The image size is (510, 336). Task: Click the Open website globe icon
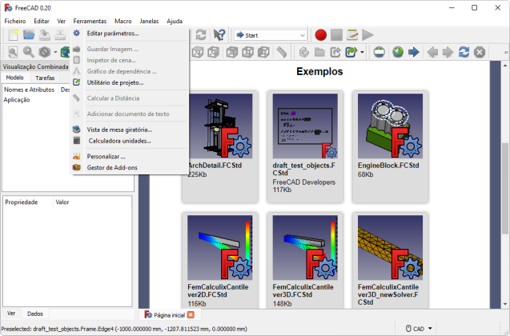[x=397, y=52]
